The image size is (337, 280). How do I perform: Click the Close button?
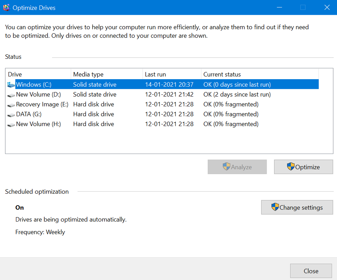coord(311,271)
